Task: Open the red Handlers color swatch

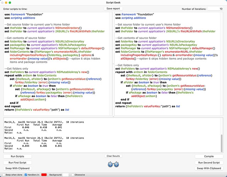Action: point(44,175)
